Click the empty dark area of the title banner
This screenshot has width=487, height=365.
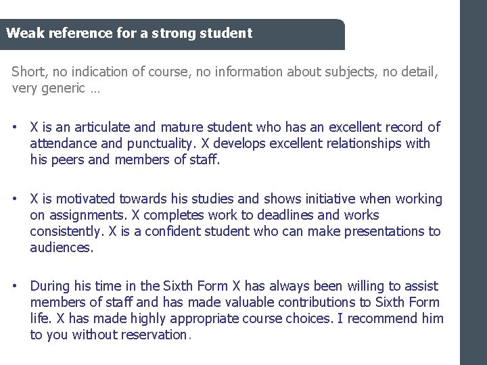pos(304,33)
